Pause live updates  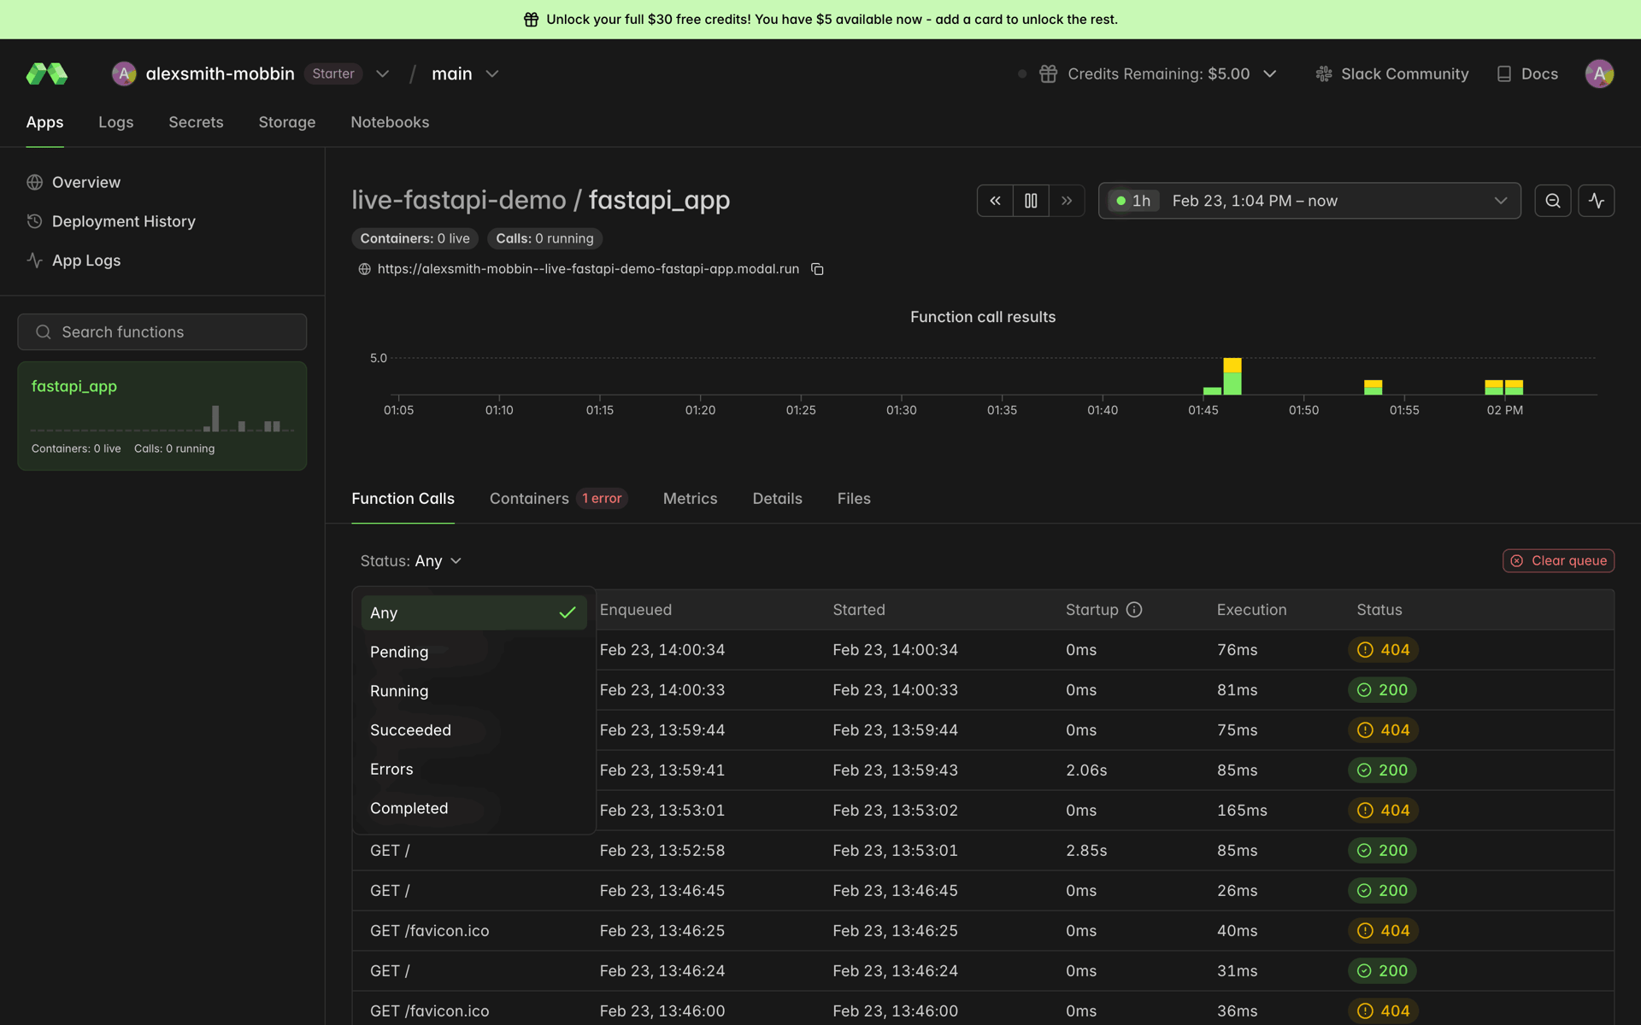(x=1031, y=201)
